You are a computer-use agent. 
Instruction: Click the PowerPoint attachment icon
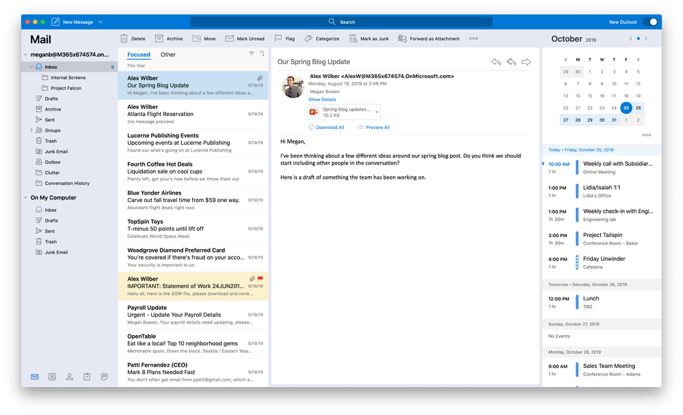point(314,112)
